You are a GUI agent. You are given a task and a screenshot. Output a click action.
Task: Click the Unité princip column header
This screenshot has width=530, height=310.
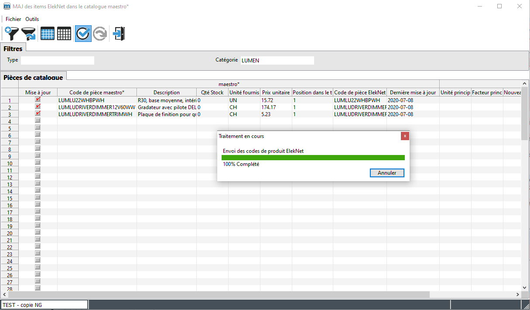[455, 93]
